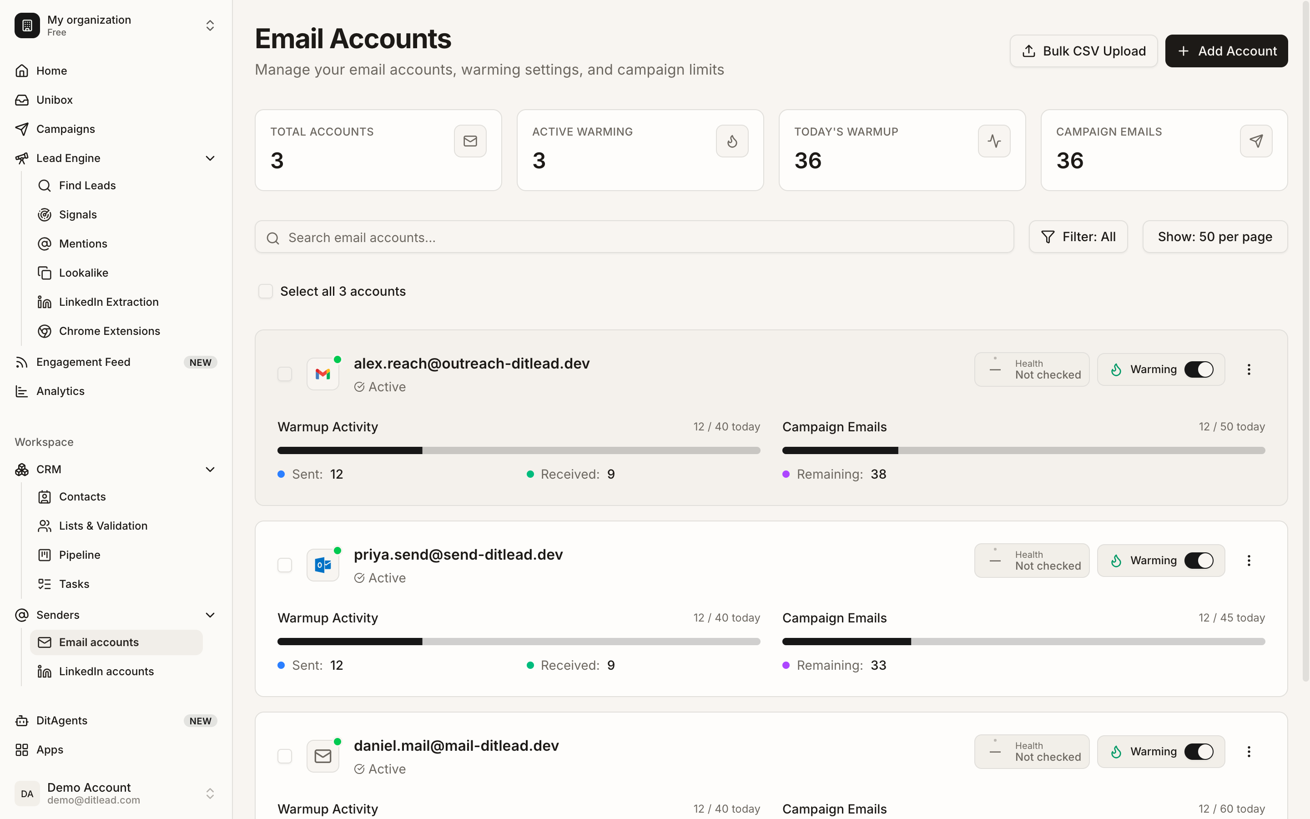Collapse the CRM section chevron
Viewport: 1310px width, 819px height.
(210, 470)
